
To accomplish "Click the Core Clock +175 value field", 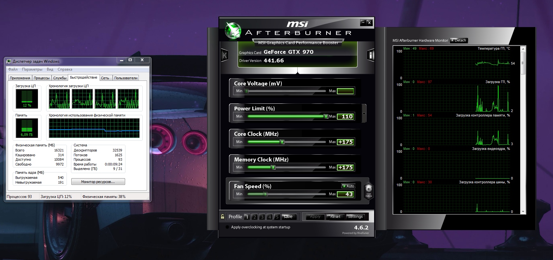I will coord(345,142).
